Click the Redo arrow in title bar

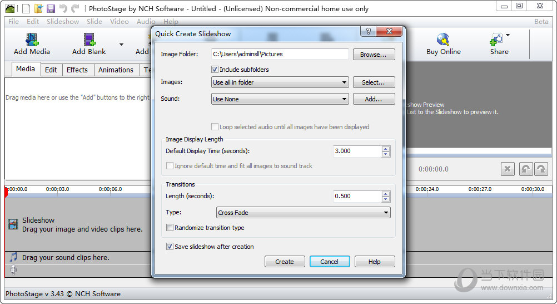[75, 8]
